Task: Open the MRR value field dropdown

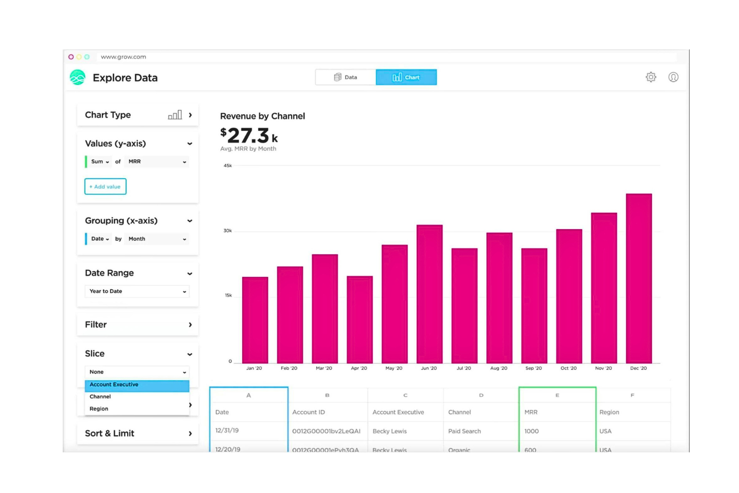Action: click(x=157, y=162)
